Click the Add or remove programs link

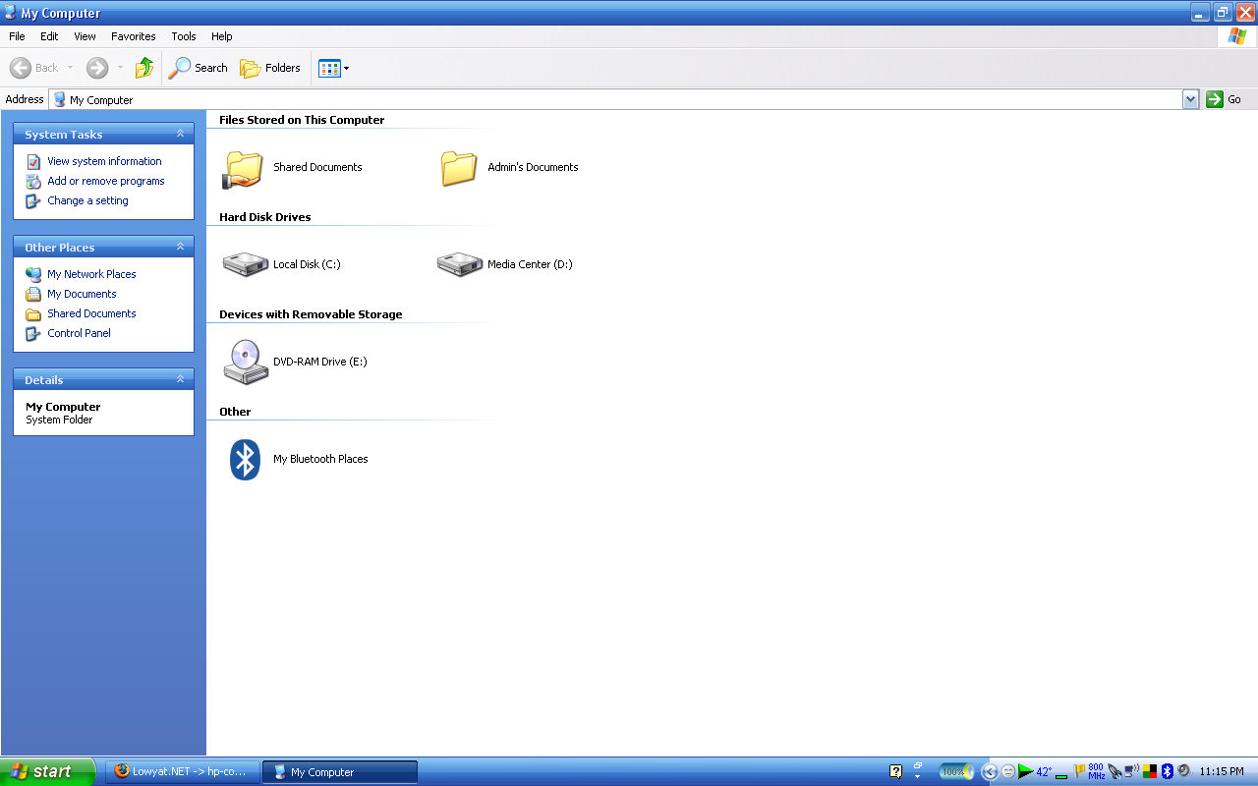105,181
